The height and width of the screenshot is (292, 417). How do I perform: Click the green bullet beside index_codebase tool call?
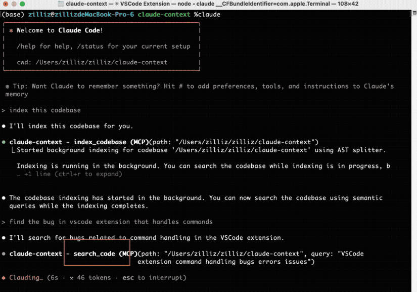point(4,142)
